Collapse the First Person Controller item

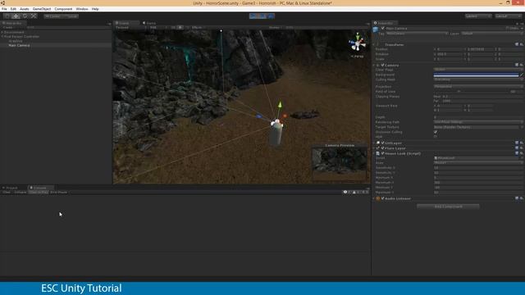click(2, 36)
